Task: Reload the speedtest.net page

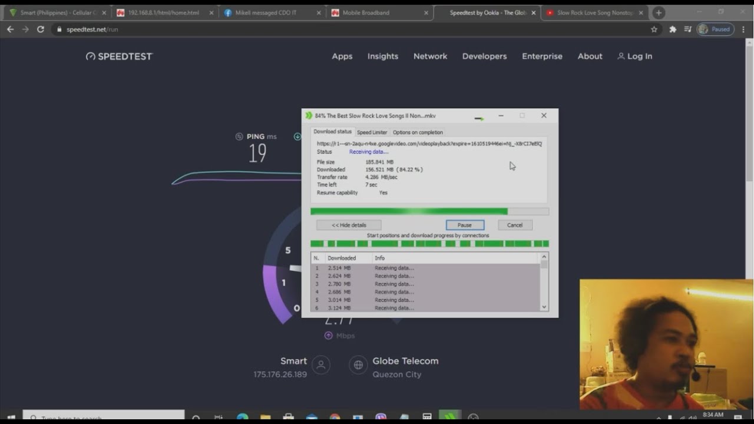Action: coord(41,29)
